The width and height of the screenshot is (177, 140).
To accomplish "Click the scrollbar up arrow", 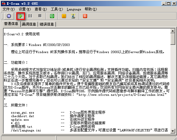I will pyautogui.click(x=173, y=31).
